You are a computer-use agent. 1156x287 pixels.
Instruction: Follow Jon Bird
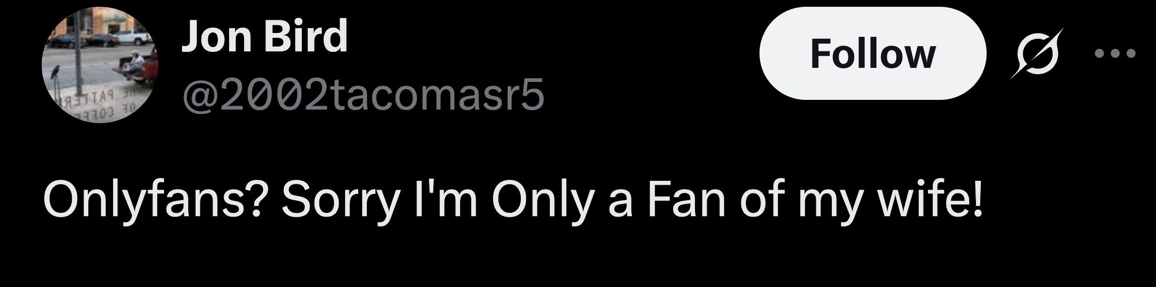coord(872,53)
